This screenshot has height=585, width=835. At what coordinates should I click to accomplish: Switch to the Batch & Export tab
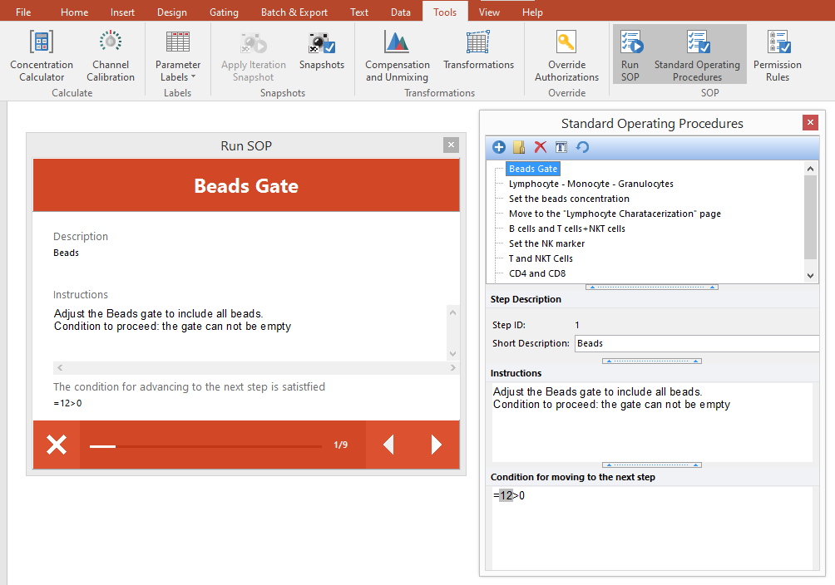(x=294, y=12)
